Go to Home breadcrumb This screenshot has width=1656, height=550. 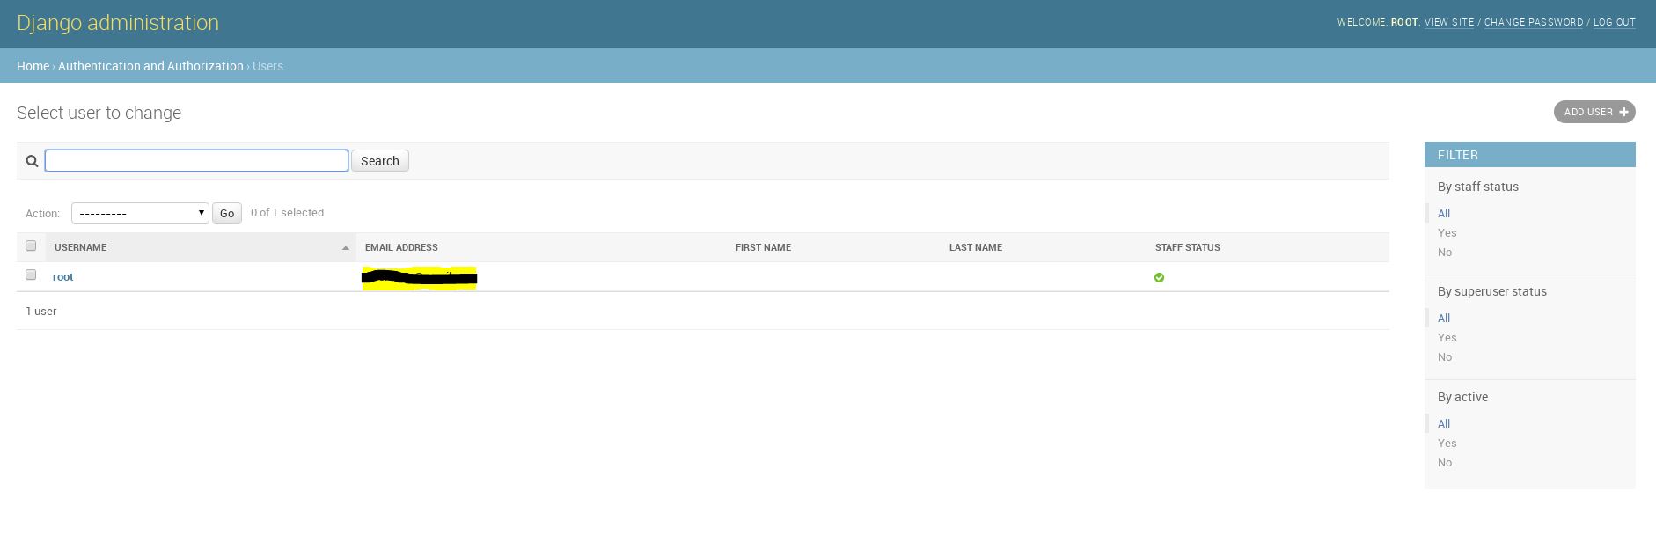click(33, 66)
